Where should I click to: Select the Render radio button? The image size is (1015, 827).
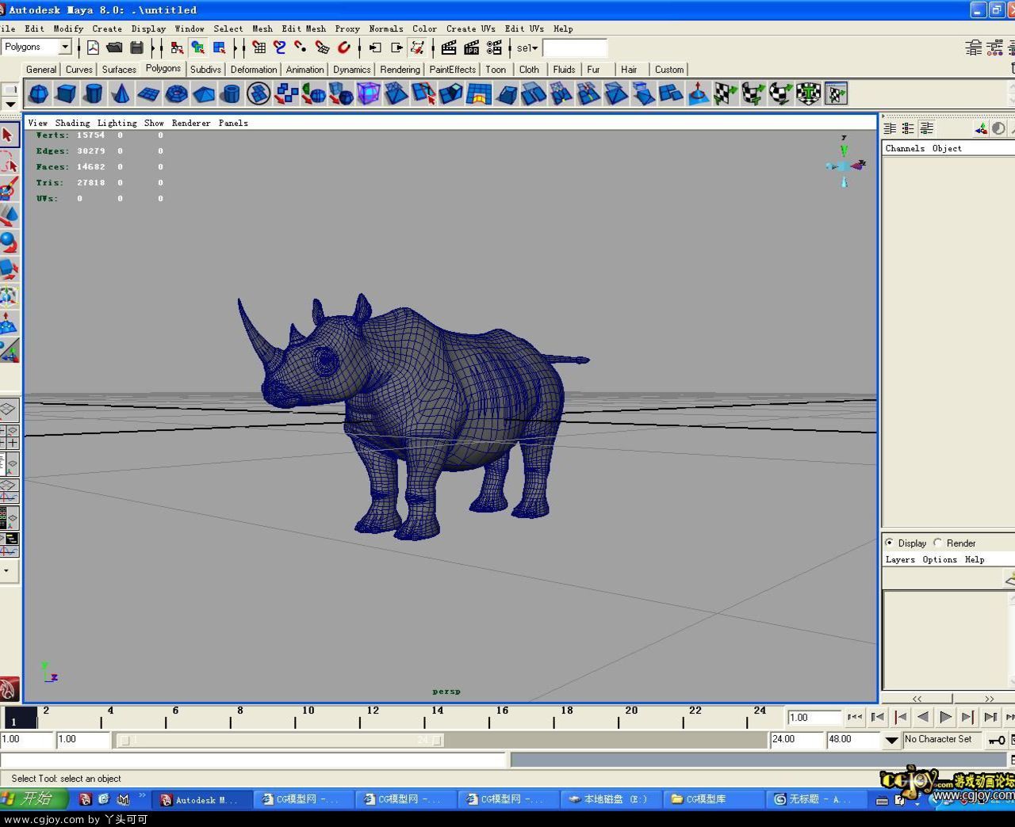[938, 543]
